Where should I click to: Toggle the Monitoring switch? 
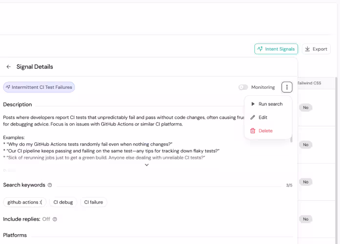pos(243,87)
